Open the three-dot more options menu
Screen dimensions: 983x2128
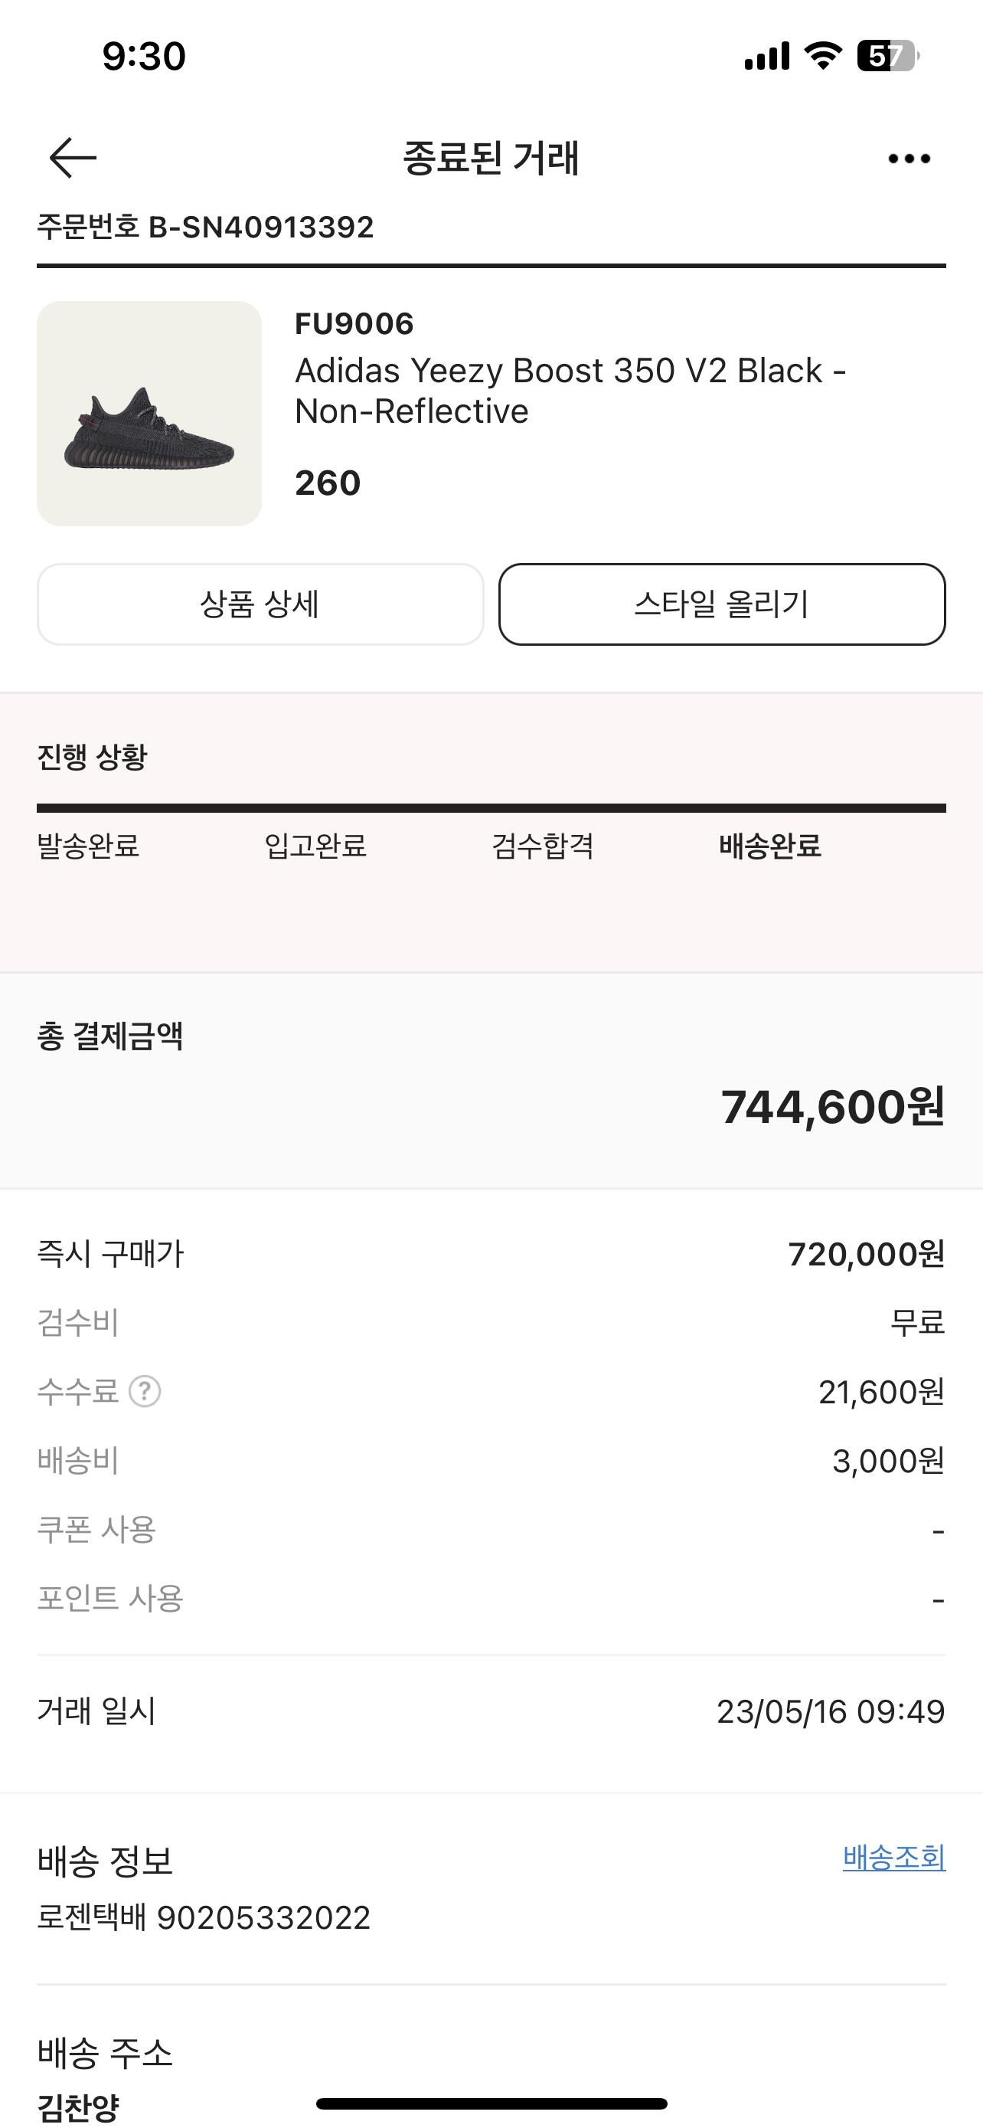coord(909,159)
